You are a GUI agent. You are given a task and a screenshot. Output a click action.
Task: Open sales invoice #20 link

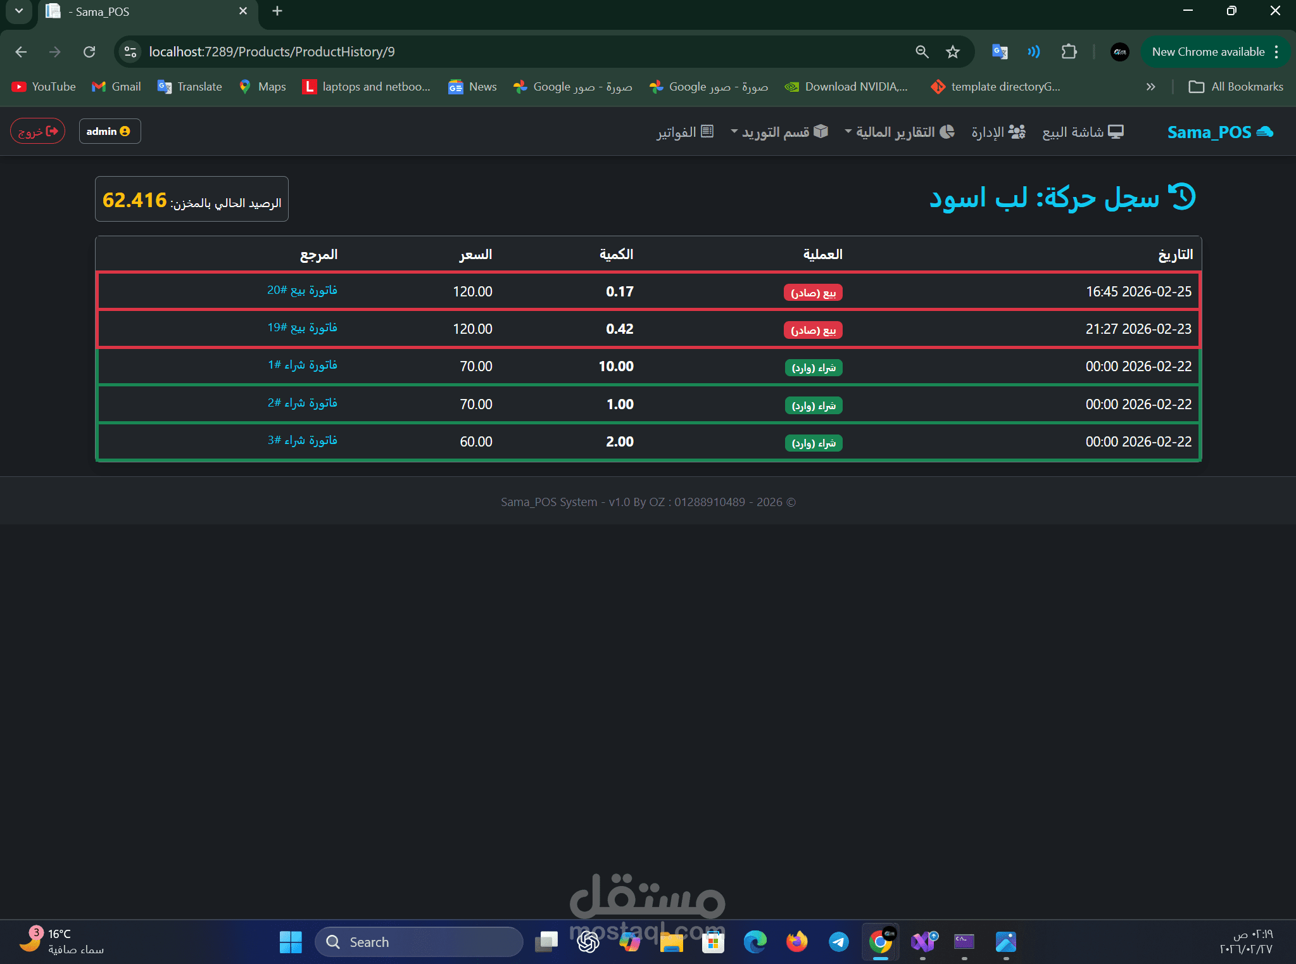coord(302,290)
